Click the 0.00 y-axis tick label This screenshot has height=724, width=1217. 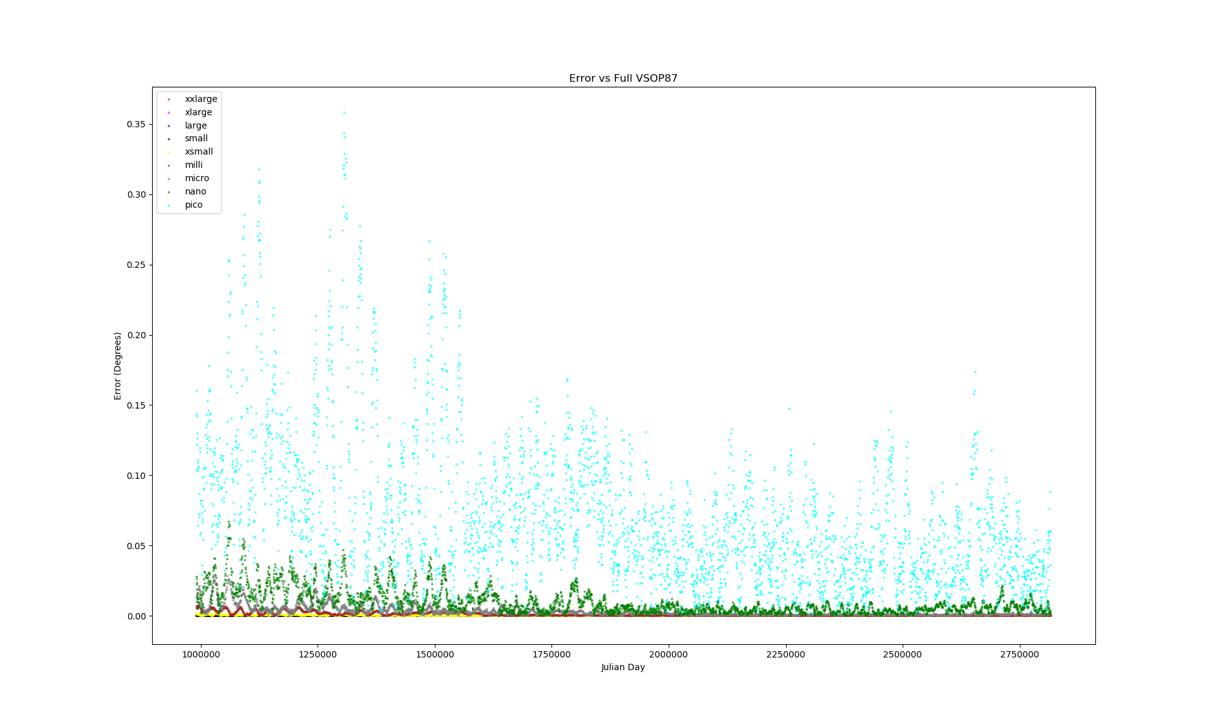tap(136, 616)
